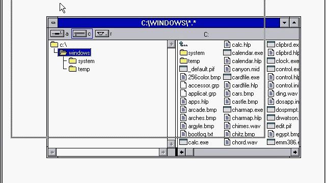Select the temp folder in file list
The image size is (326, 183).
pyautogui.click(x=190, y=61)
